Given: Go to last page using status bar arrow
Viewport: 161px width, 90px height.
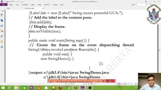Looking at the screenshot, I should click(x=89, y=84).
